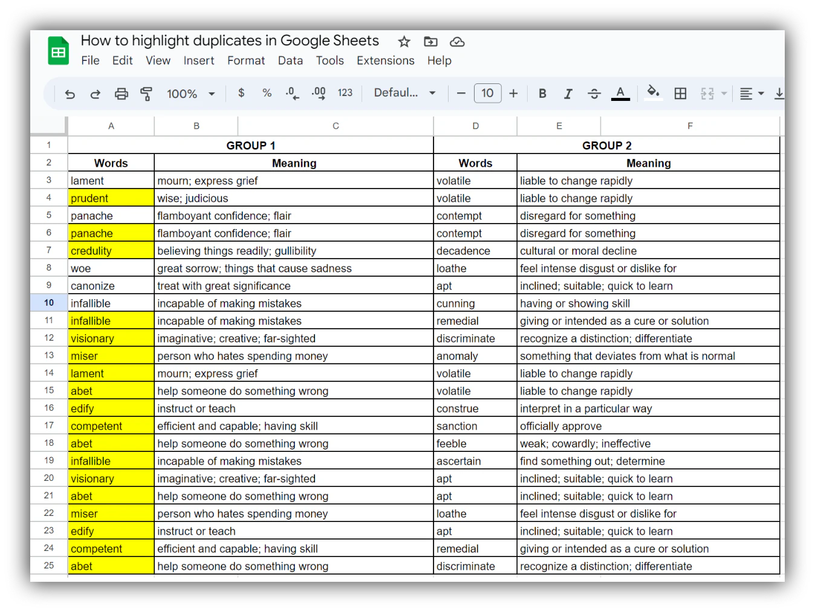Click the font size field showing 10
The width and height of the screenshot is (815, 612).
tap(487, 93)
